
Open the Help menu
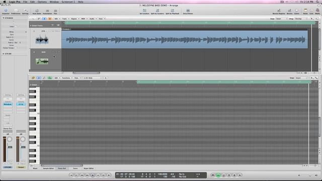coord(80,2)
